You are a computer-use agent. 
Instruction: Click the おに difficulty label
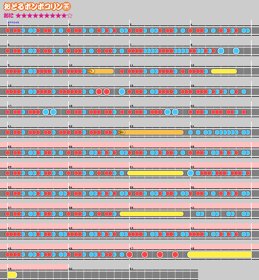(x=8, y=16)
